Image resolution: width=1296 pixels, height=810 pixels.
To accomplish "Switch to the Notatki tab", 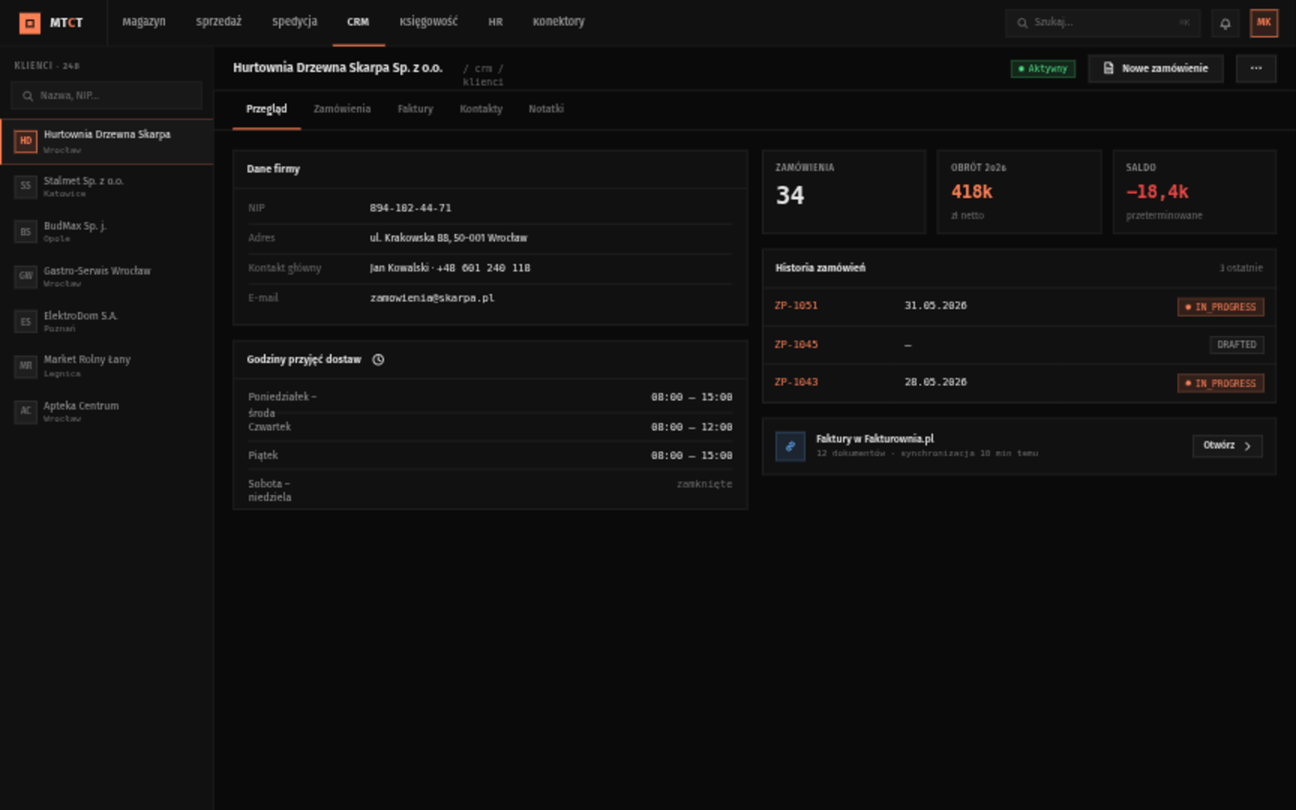I will click(x=546, y=109).
